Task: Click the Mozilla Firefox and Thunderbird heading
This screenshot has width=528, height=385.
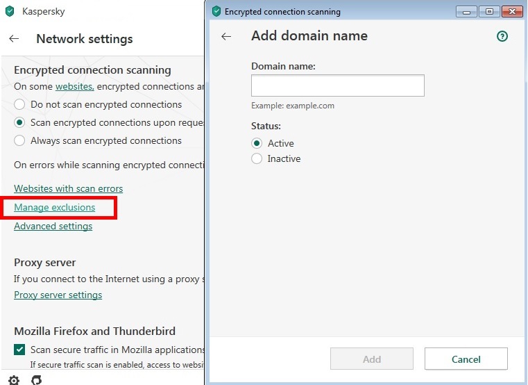Action: 94,331
